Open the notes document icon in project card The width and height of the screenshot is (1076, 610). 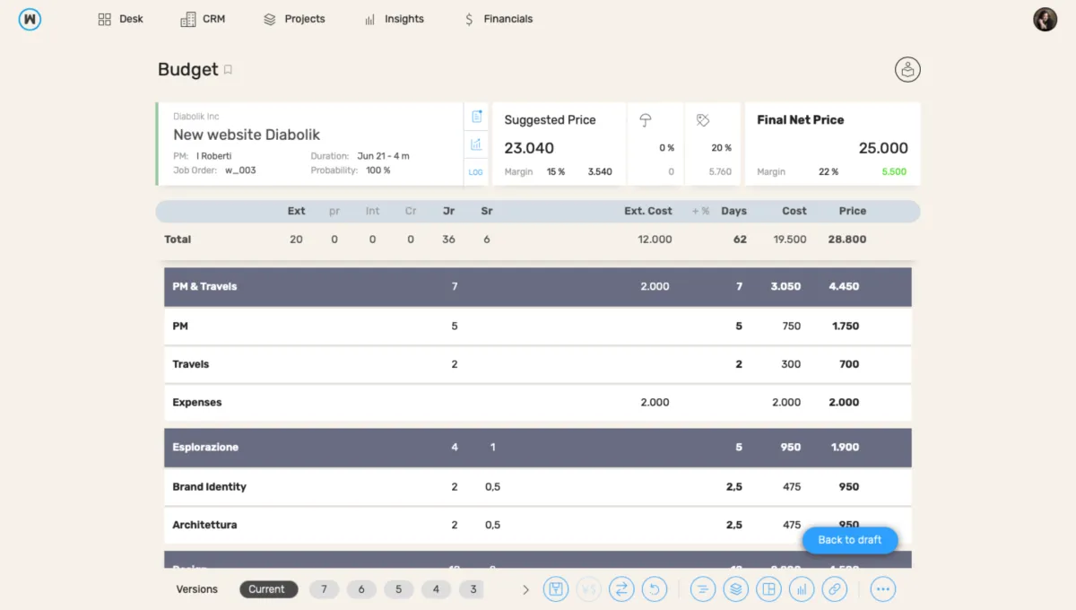pos(476,117)
